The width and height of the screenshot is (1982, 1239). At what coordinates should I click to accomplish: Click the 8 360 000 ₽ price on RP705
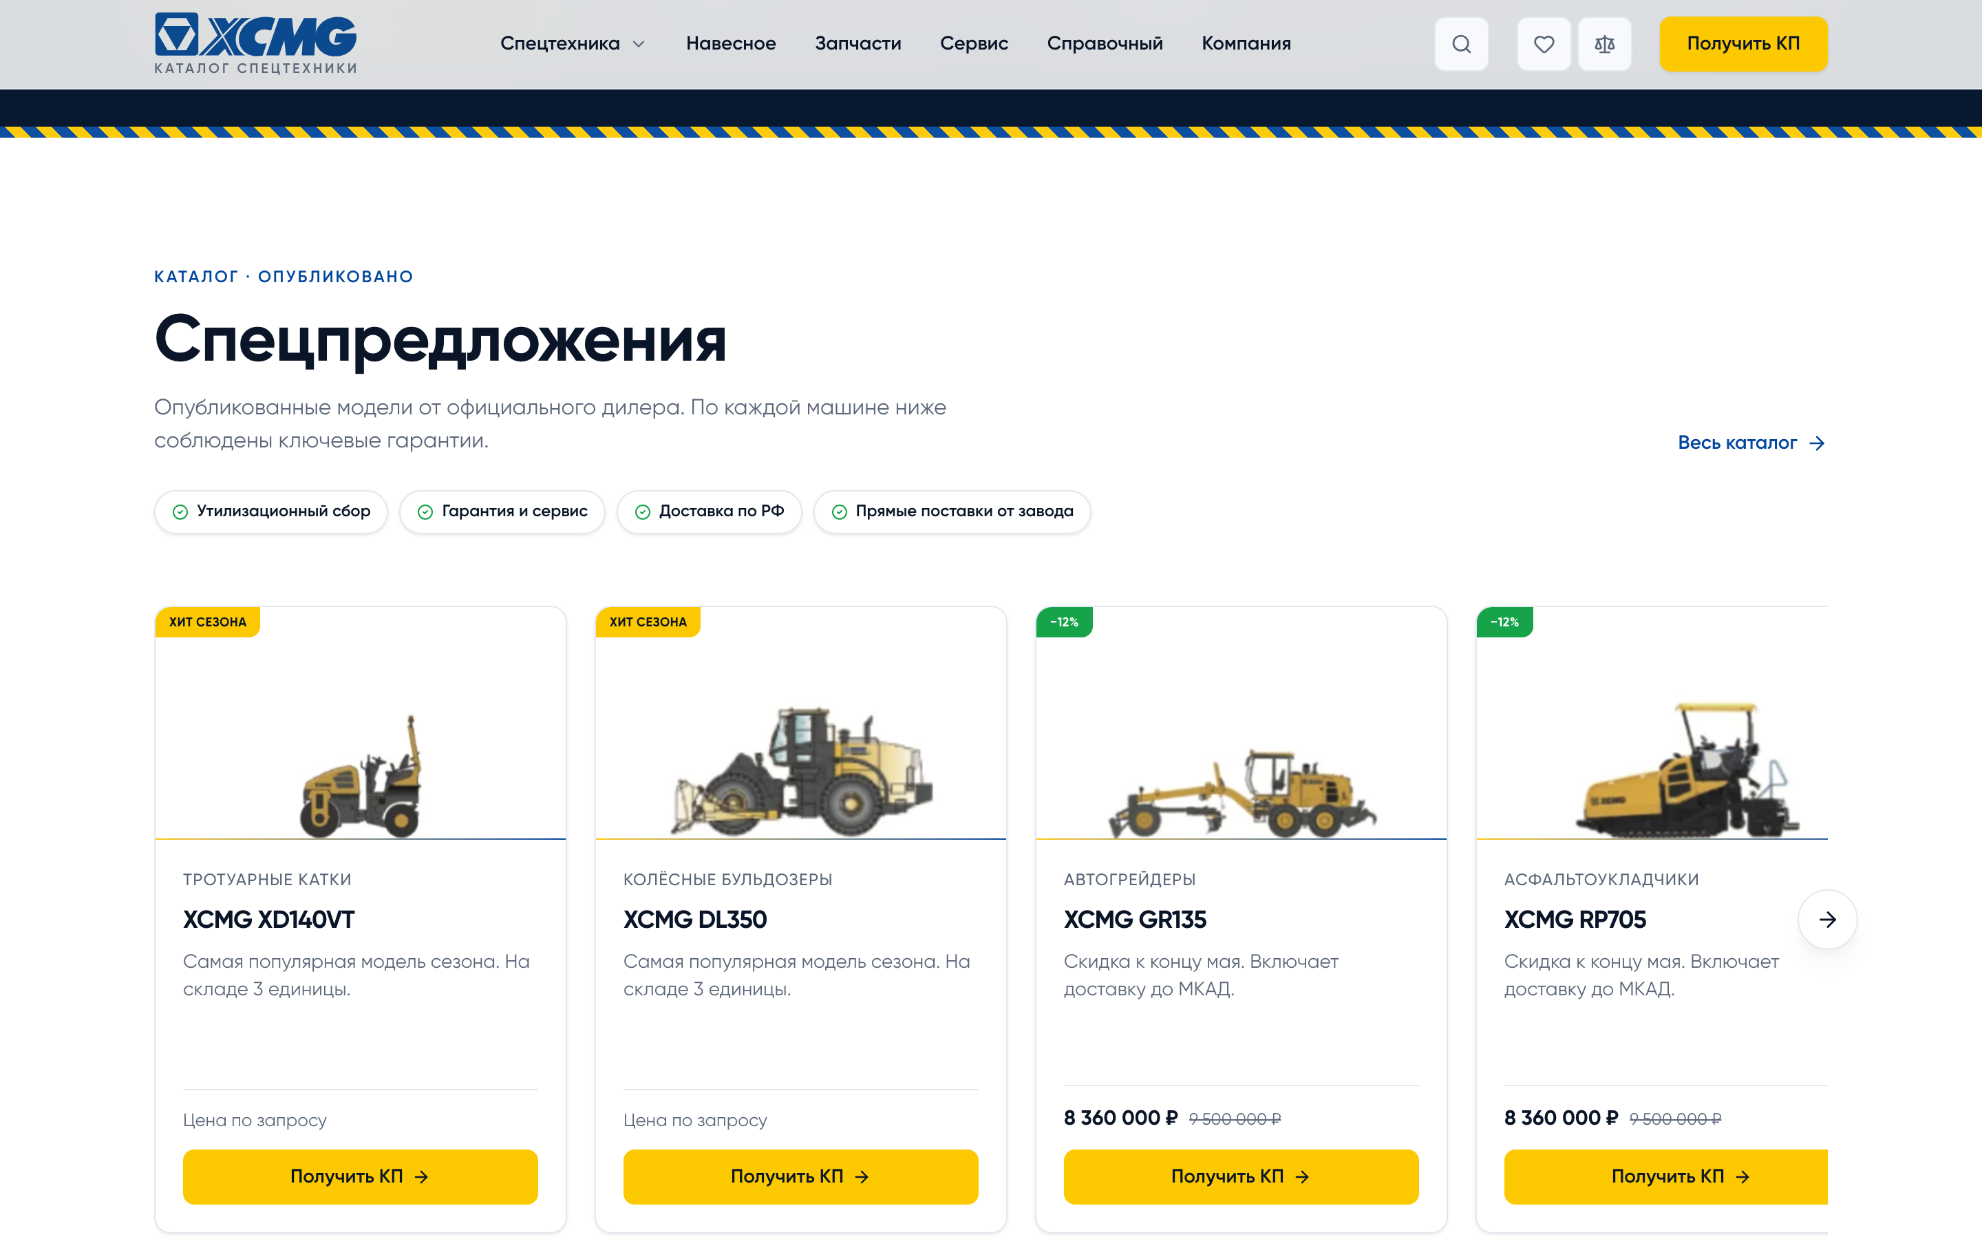pyautogui.click(x=1561, y=1119)
